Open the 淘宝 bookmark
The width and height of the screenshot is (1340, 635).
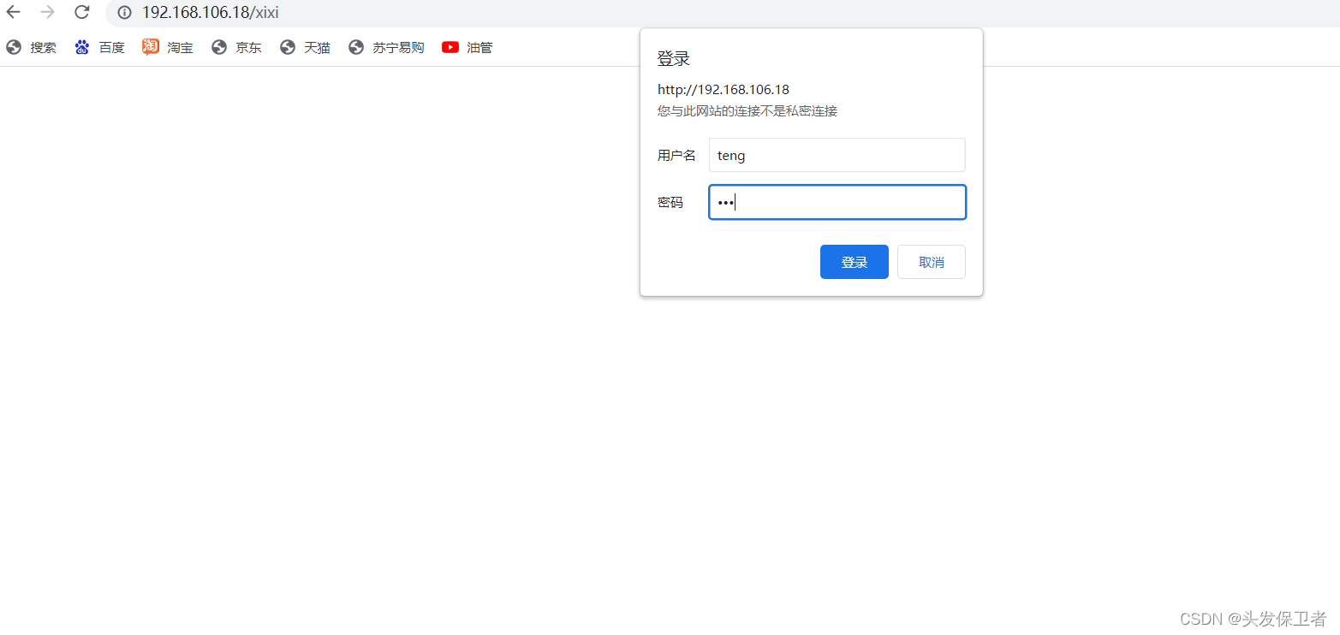tap(168, 48)
